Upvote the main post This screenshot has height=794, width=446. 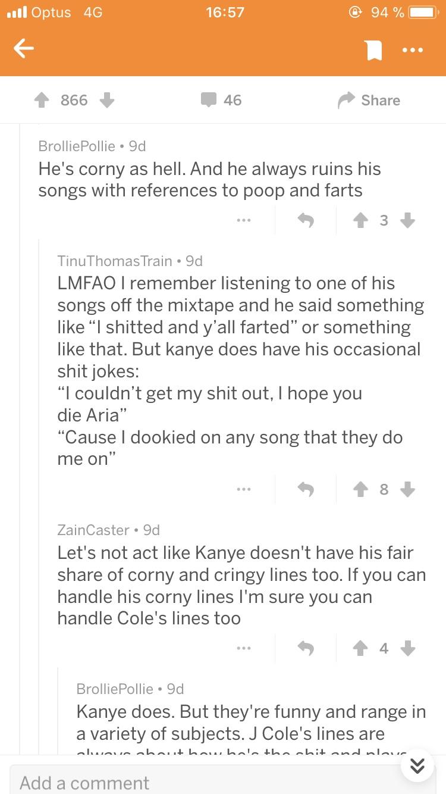click(42, 100)
